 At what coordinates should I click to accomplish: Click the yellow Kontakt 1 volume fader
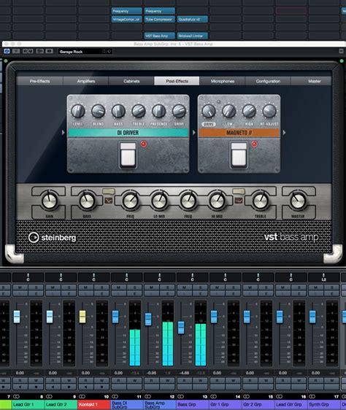pos(82,317)
